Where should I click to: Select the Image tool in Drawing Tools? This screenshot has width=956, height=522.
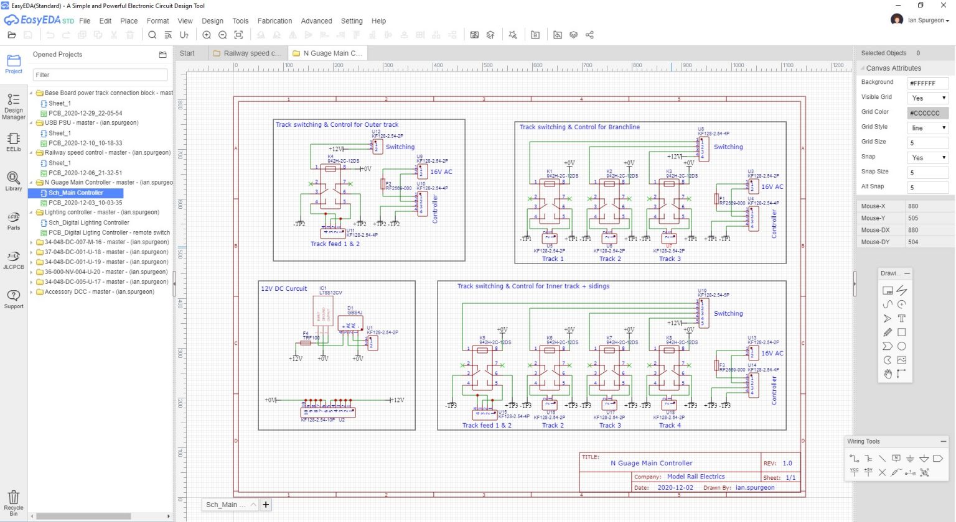click(x=902, y=360)
